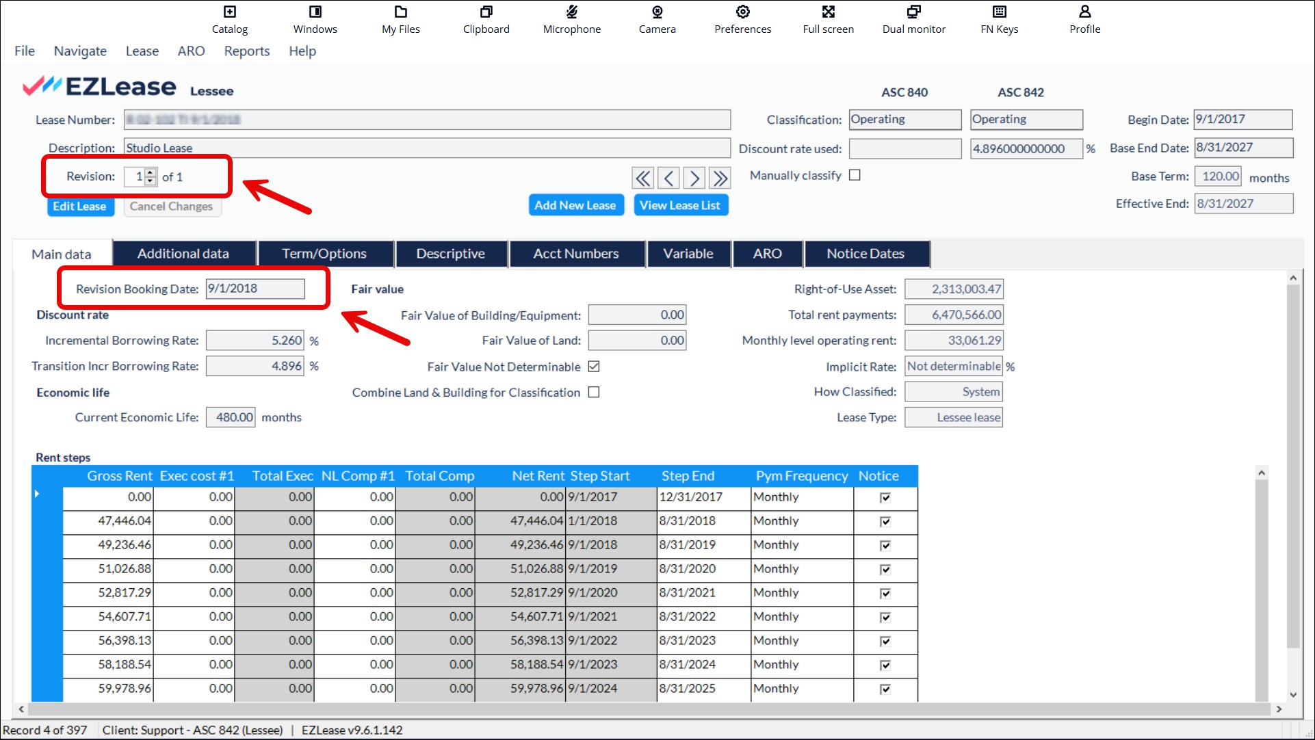Open the File menu
Viewport: 1315px width, 740px height.
point(25,51)
